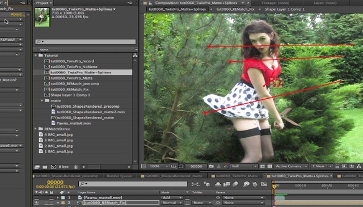Select tut0060_TwixPro_NoMatte composition in project list
This screenshot has width=363, height=207.
(74, 67)
